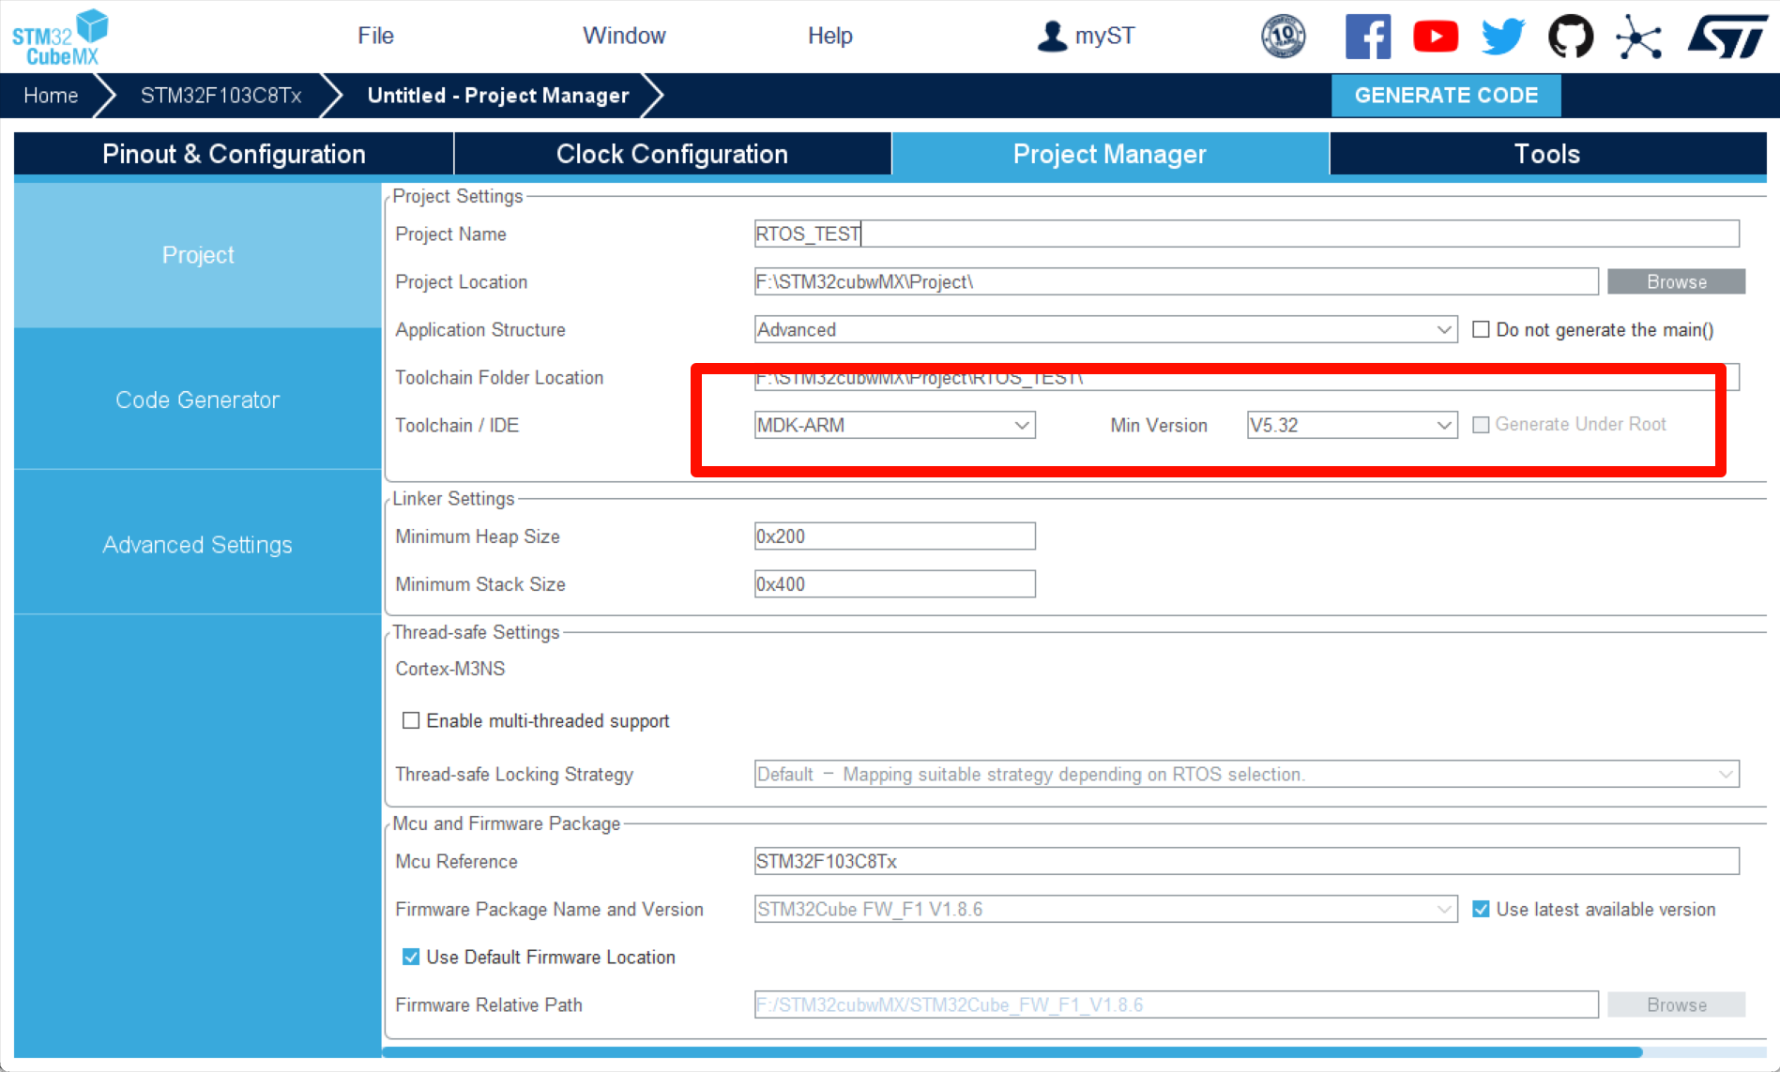Image resolution: width=1780 pixels, height=1072 pixels.
Task: Click the Project Location text field
Action: tap(1176, 281)
